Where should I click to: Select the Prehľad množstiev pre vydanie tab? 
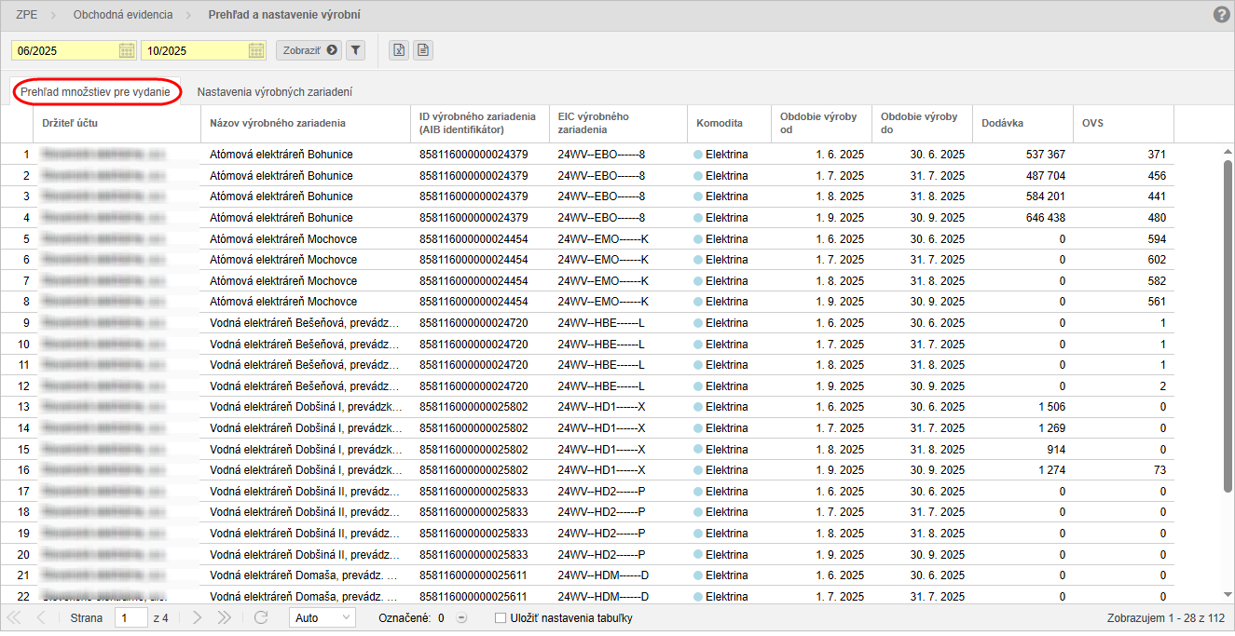(95, 92)
